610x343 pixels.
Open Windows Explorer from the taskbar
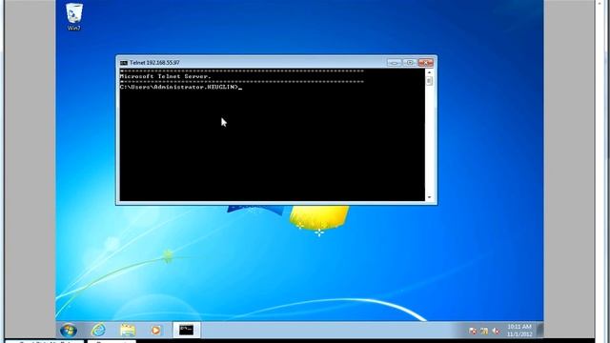[x=128, y=331]
